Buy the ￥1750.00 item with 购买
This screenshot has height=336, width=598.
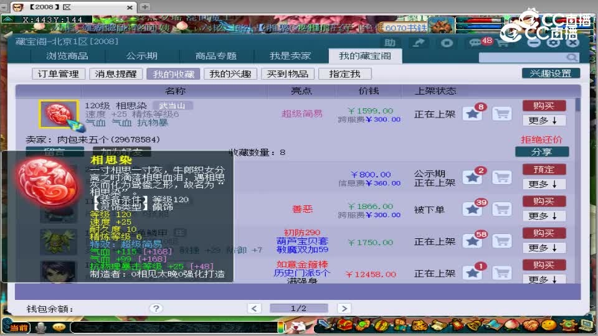point(544,233)
